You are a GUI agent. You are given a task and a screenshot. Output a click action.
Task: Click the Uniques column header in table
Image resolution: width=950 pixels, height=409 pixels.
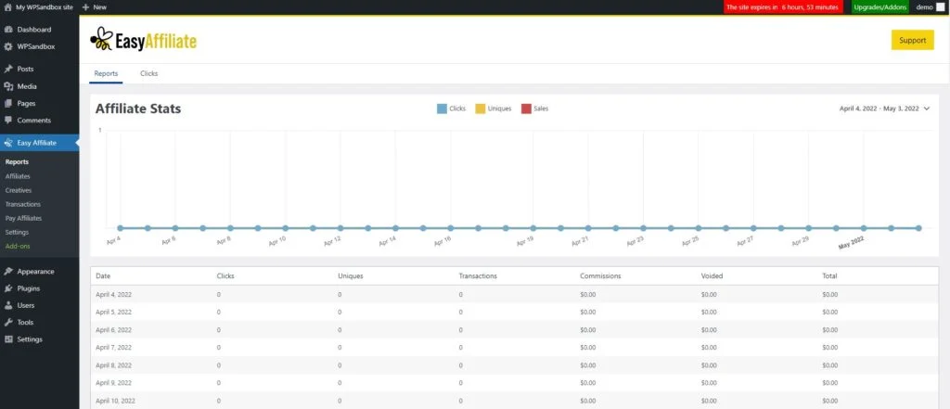coord(350,275)
